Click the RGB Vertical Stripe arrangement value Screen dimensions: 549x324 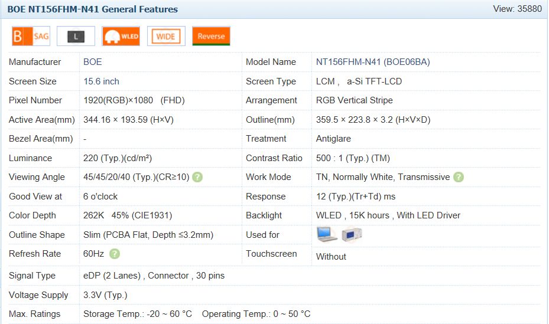355,100
